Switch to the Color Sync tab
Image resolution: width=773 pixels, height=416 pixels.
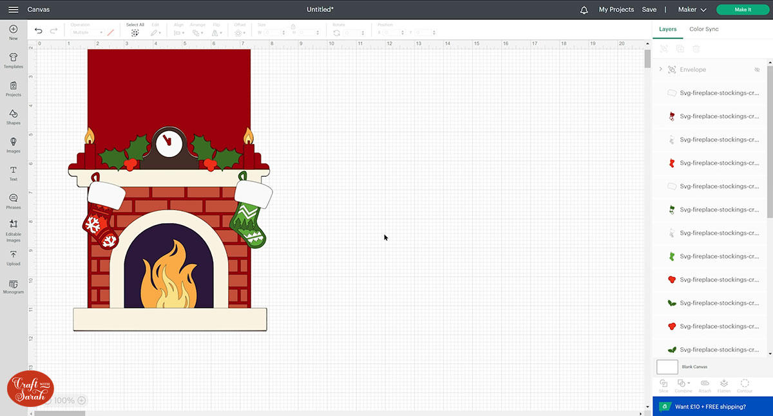point(703,29)
